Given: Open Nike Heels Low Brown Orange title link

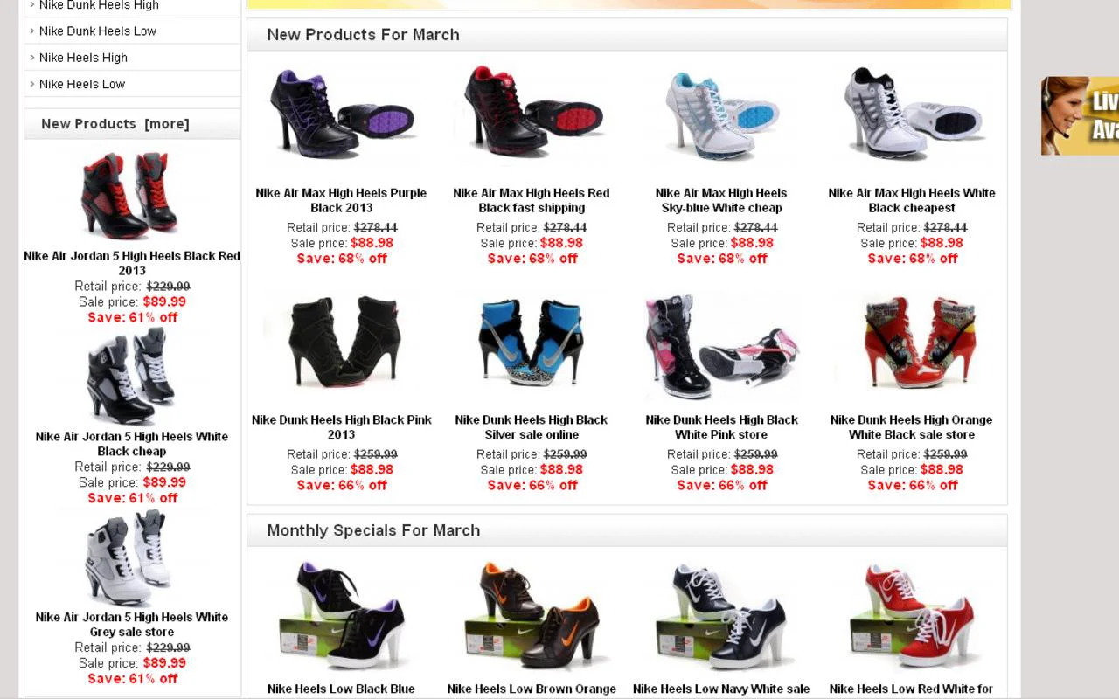Looking at the screenshot, I should 532,689.
